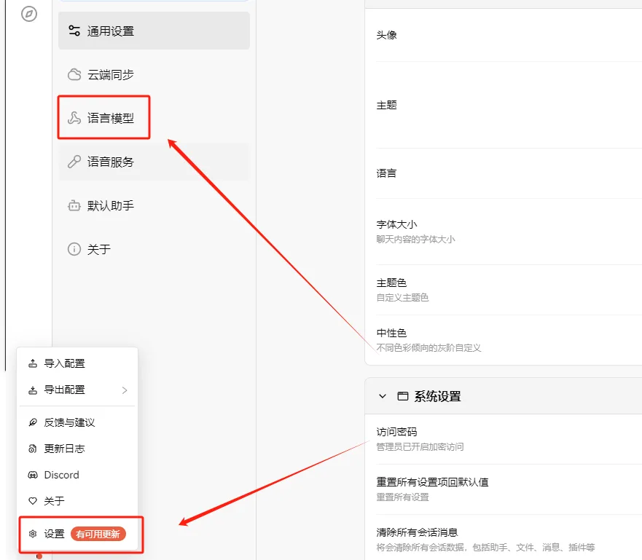The width and height of the screenshot is (642, 560).
Task: Click the 有可用更新 update badge
Action: [98, 534]
